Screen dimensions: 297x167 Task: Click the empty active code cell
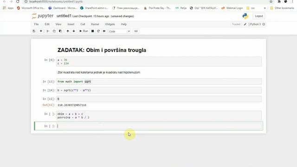click(x=159, y=126)
